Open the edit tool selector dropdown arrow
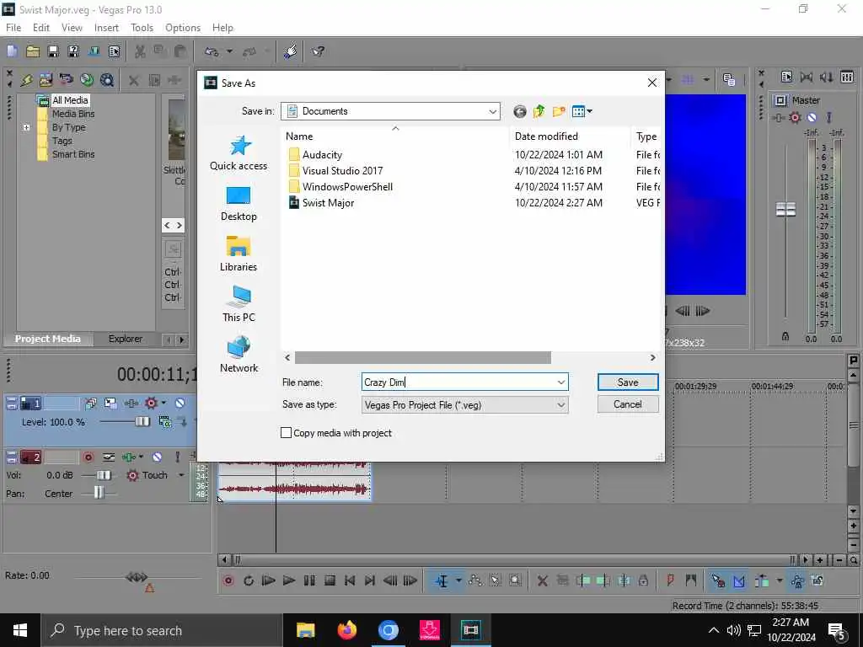863x647 pixels. [458, 581]
